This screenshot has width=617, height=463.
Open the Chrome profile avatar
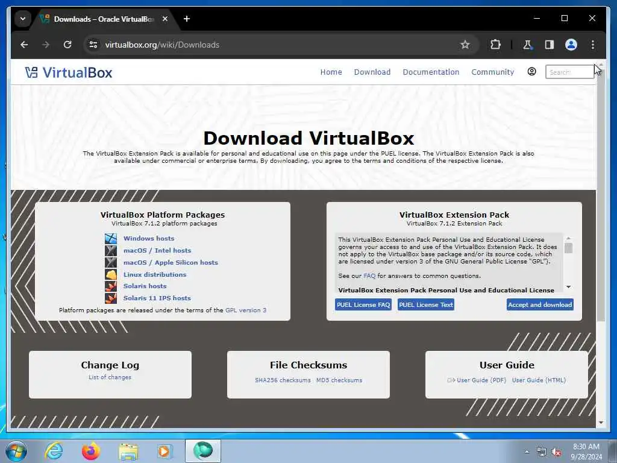[571, 45]
